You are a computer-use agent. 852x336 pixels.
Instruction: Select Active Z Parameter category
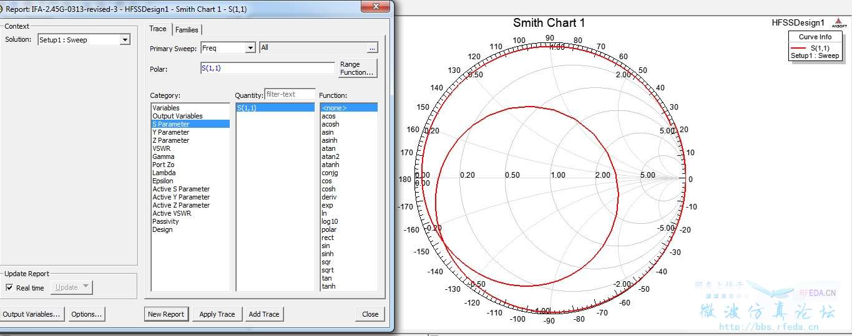pyautogui.click(x=190, y=205)
